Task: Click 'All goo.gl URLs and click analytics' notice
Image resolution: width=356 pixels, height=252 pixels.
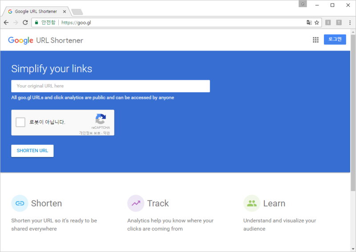Action: [x=93, y=98]
